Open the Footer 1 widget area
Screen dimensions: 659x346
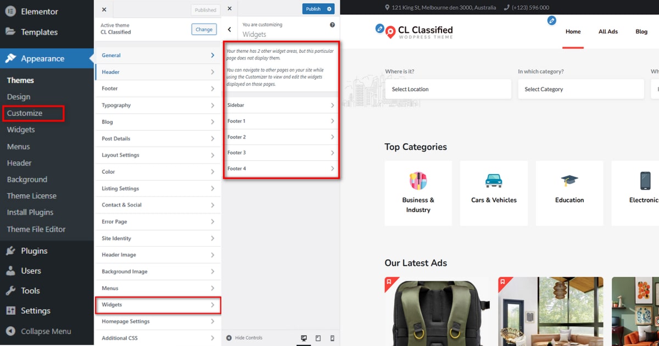coord(281,121)
